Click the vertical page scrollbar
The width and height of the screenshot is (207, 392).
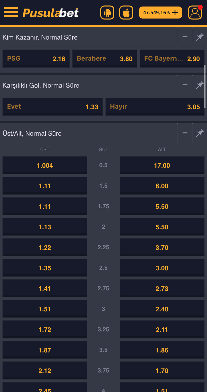coord(205,86)
